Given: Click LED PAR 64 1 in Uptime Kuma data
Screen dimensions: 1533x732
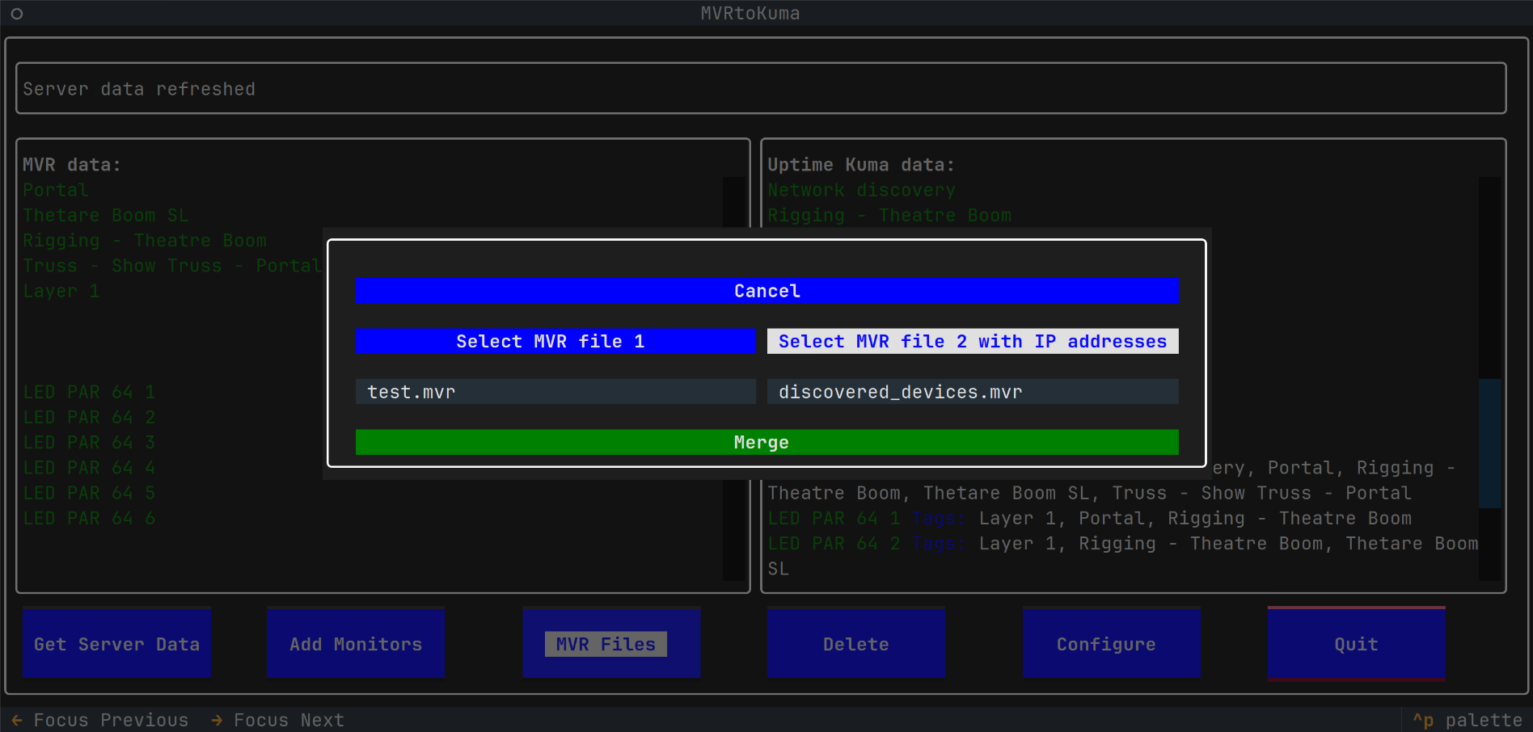Looking at the screenshot, I should (834, 518).
